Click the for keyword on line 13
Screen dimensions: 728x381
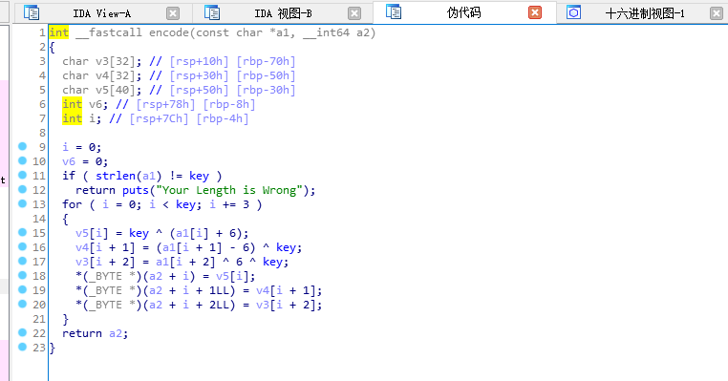pyautogui.click(x=72, y=204)
